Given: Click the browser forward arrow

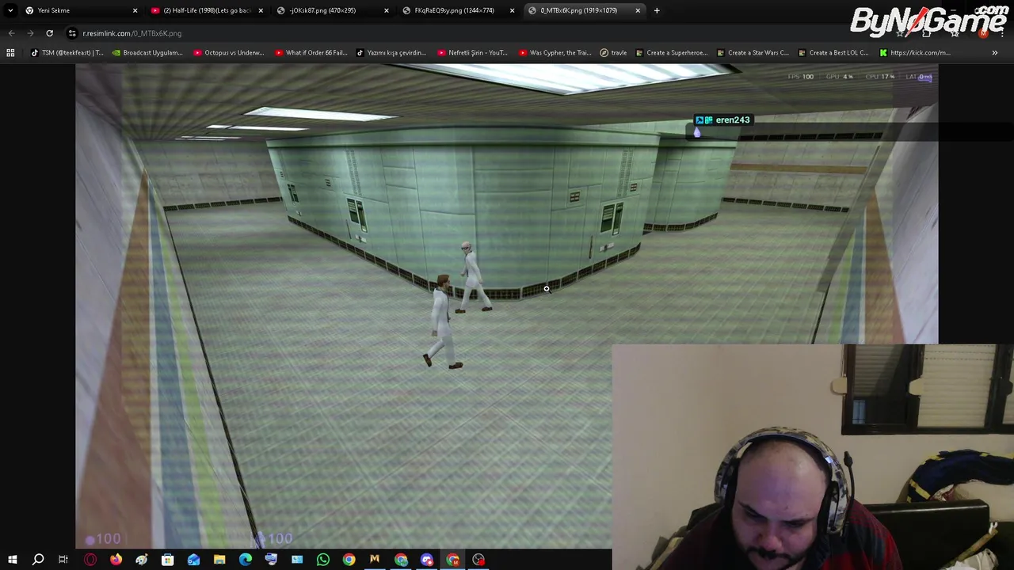Looking at the screenshot, I should coord(30,33).
